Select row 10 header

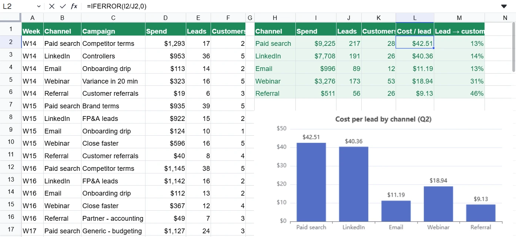coord(11,142)
